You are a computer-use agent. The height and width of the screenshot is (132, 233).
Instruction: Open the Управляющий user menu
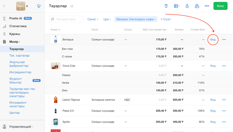(21, 127)
